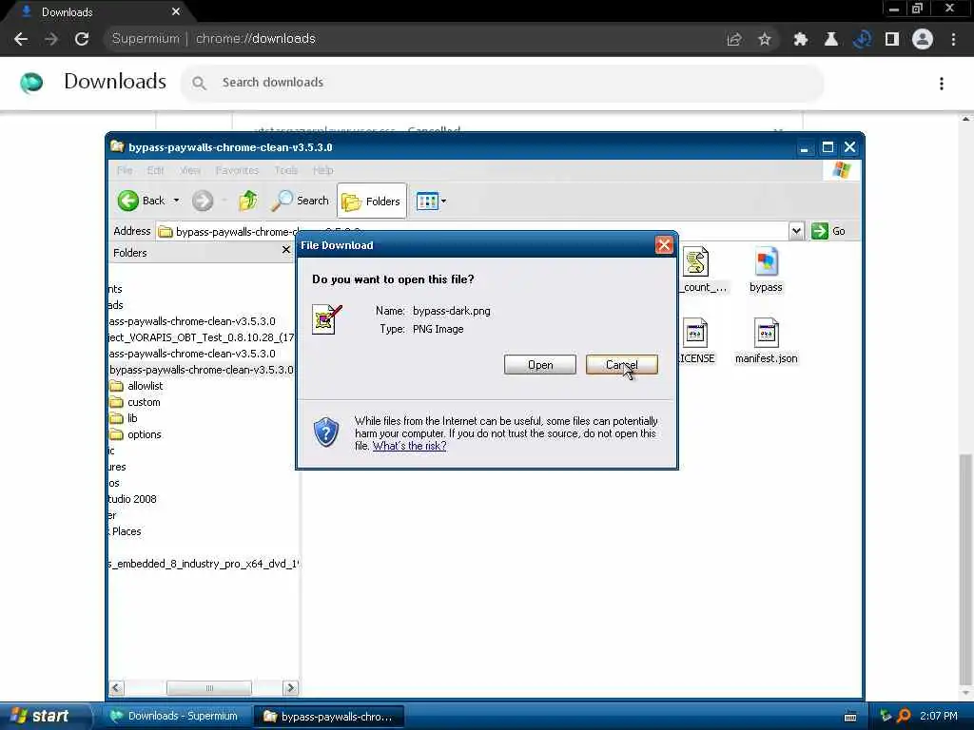Open the Edit menu in Explorer
The height and width of the screenshot is (730, 974).
pos(155,170)
